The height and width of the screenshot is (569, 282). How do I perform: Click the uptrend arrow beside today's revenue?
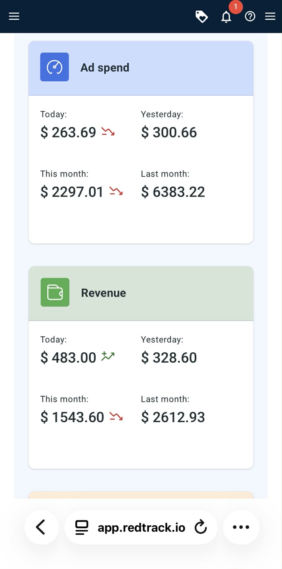click(x=108, y=356)
